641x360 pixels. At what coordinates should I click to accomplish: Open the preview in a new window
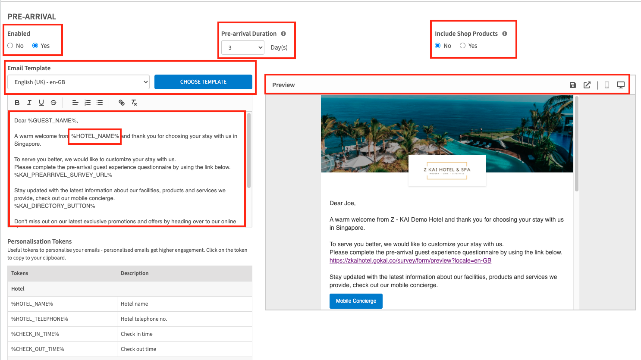click(587, 85)
